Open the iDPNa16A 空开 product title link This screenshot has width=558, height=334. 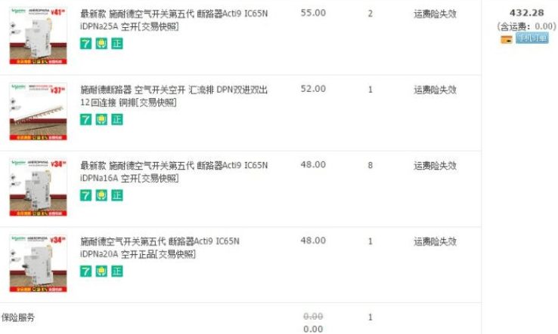174,172
